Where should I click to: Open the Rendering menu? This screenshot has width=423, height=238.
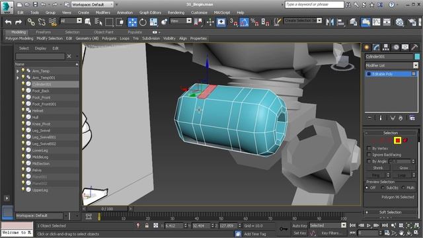coord(176,13)
